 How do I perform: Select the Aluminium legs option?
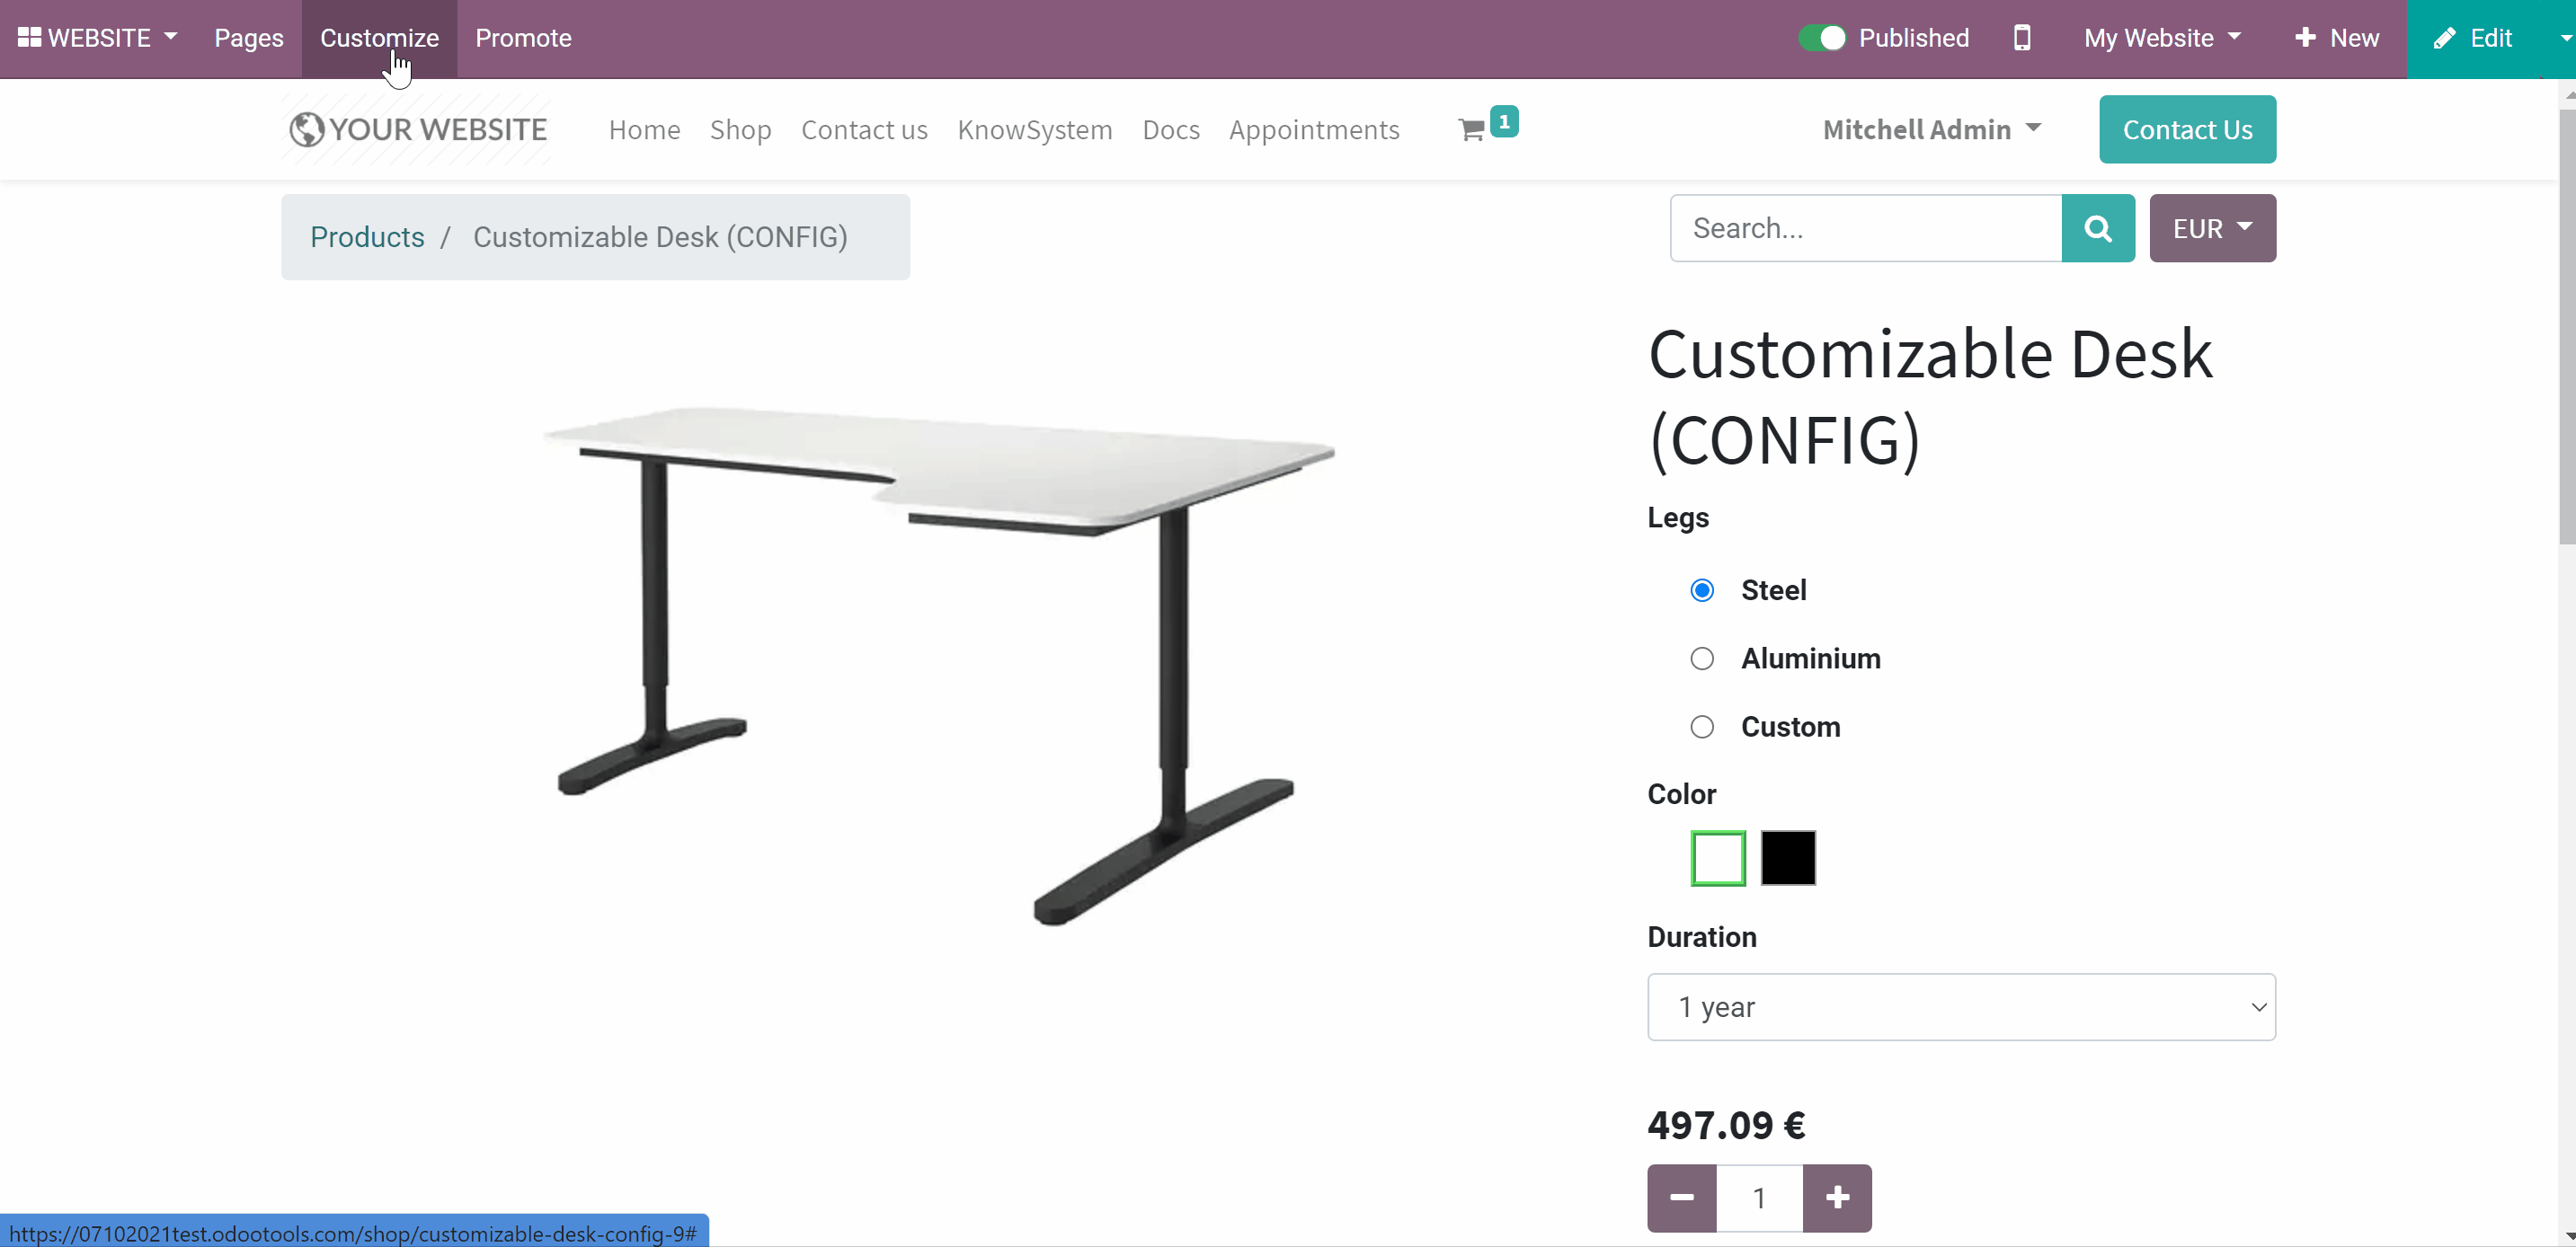(x=1702, y=659)
